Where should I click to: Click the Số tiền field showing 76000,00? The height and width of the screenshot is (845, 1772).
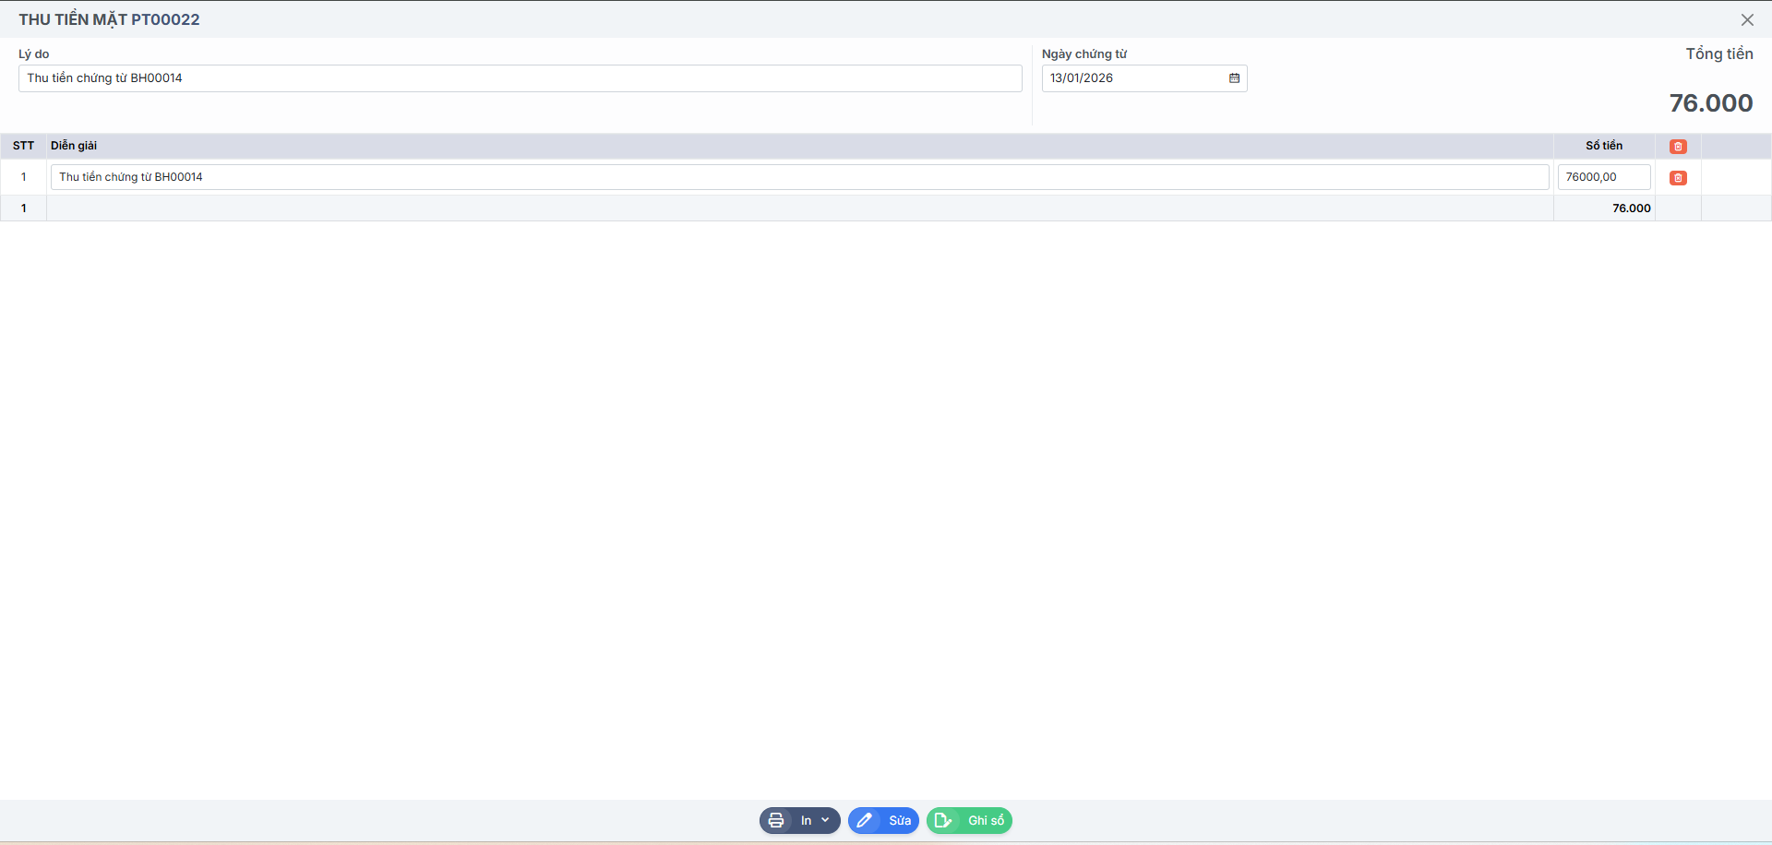tap(1603, 177)
